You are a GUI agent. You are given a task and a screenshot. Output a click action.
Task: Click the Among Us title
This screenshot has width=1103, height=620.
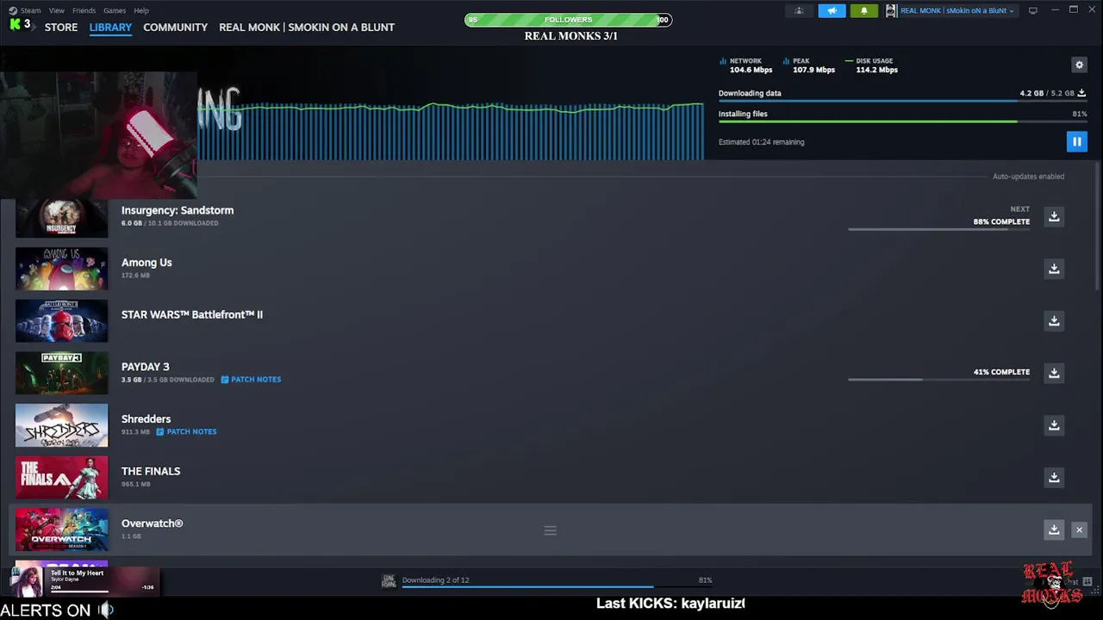pyautogui.click(x=146, y=263)
